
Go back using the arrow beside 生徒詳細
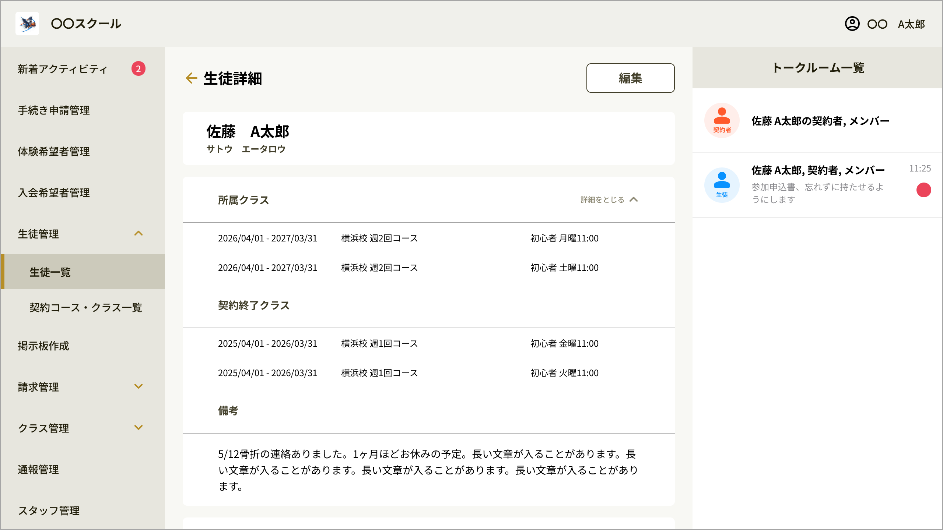click(191, 78)
